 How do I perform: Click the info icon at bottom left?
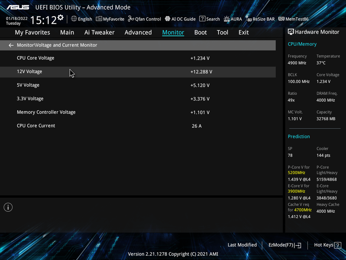8,207
